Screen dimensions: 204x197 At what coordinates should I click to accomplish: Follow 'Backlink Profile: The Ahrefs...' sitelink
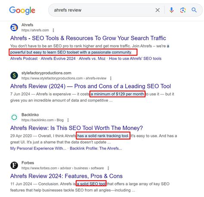[x=96, y=149]
